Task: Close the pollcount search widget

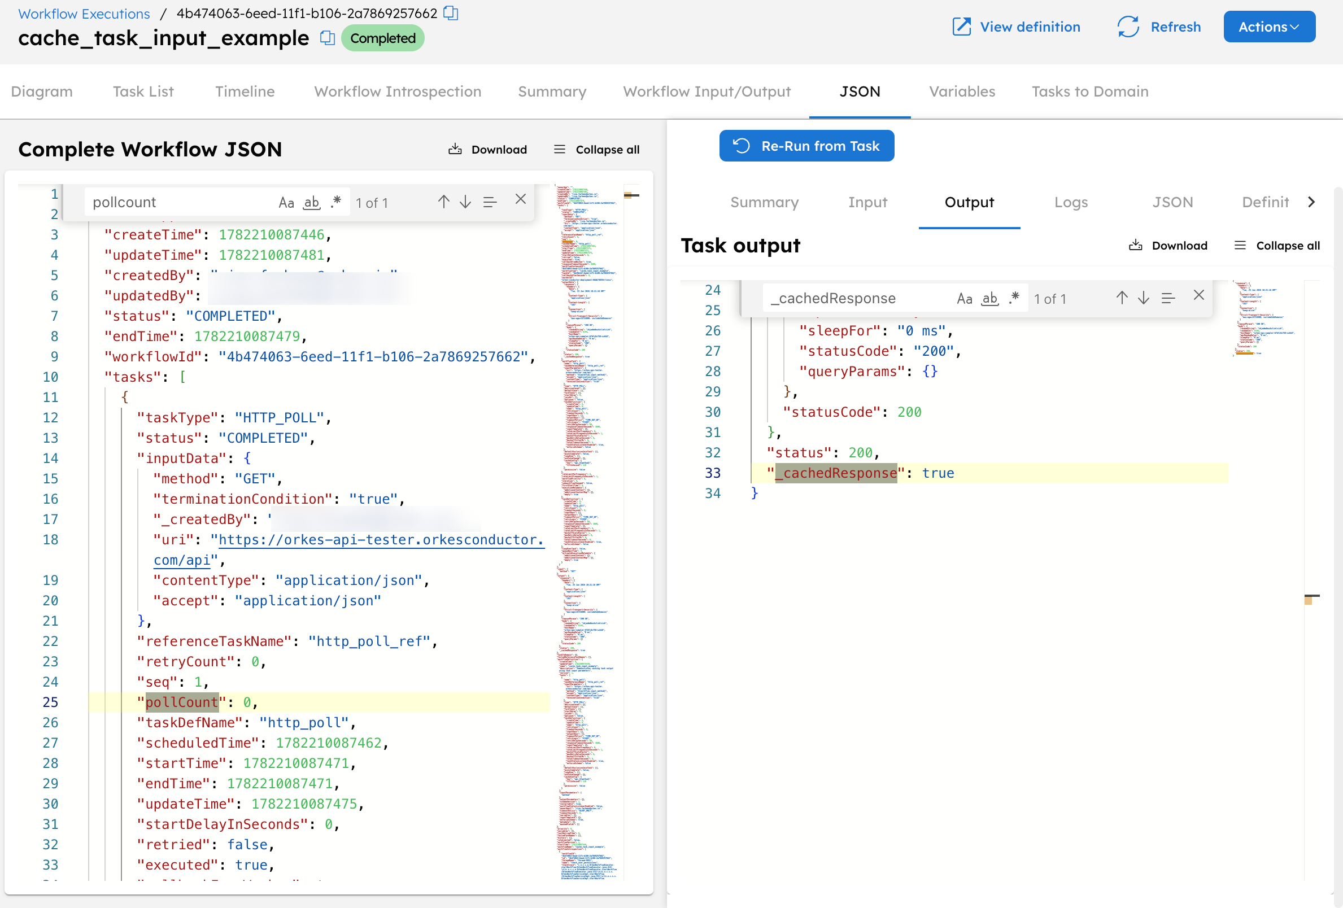Action: [521, 199]
